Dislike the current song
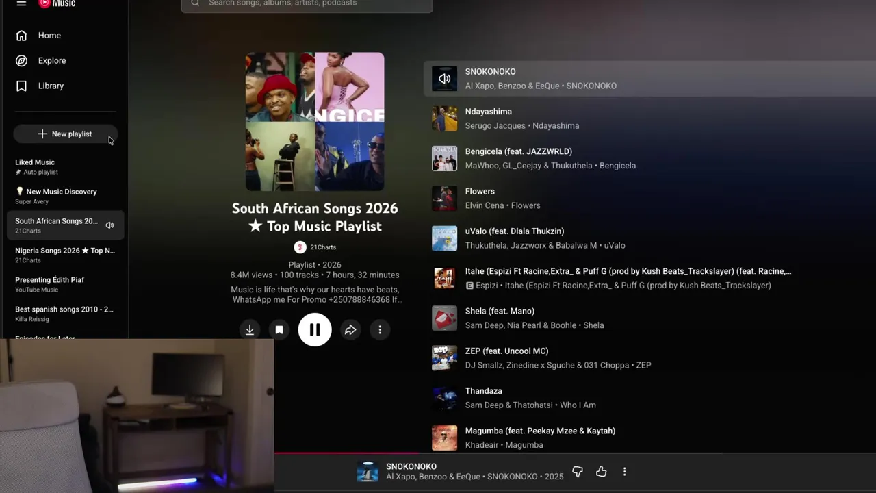Screen dimensions: 876x493 click(578, 472)
